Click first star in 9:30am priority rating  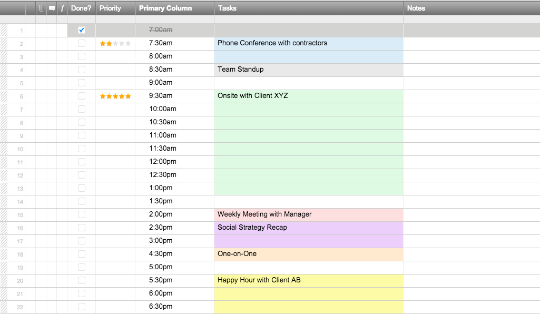coord(103,96)
